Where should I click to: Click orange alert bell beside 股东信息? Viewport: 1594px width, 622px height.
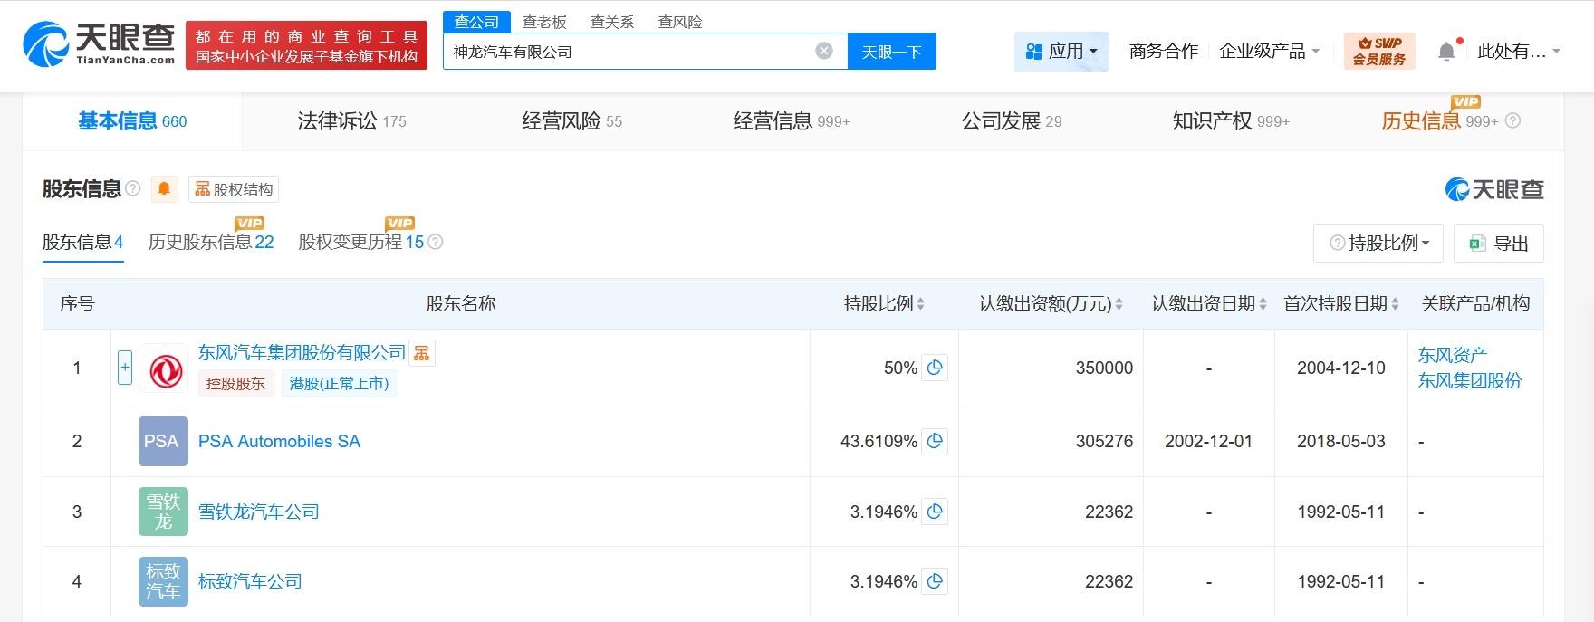[164, 188]
